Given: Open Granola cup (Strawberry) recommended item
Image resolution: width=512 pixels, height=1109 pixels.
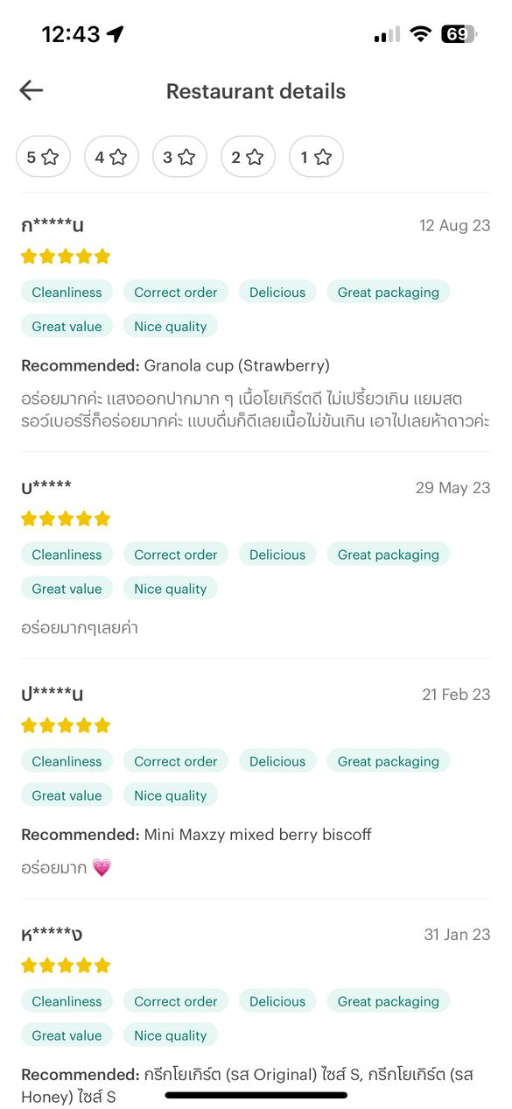Looking at the screenshot, I should click(x=237, y=365).
